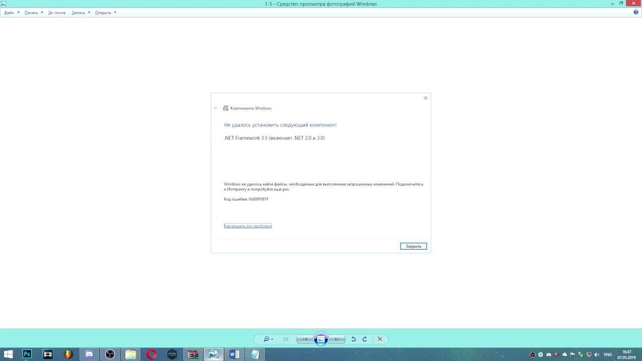Screen dimensions: 642x361
Task: Start the slideshow with center button
Action: tap(321, 339)
